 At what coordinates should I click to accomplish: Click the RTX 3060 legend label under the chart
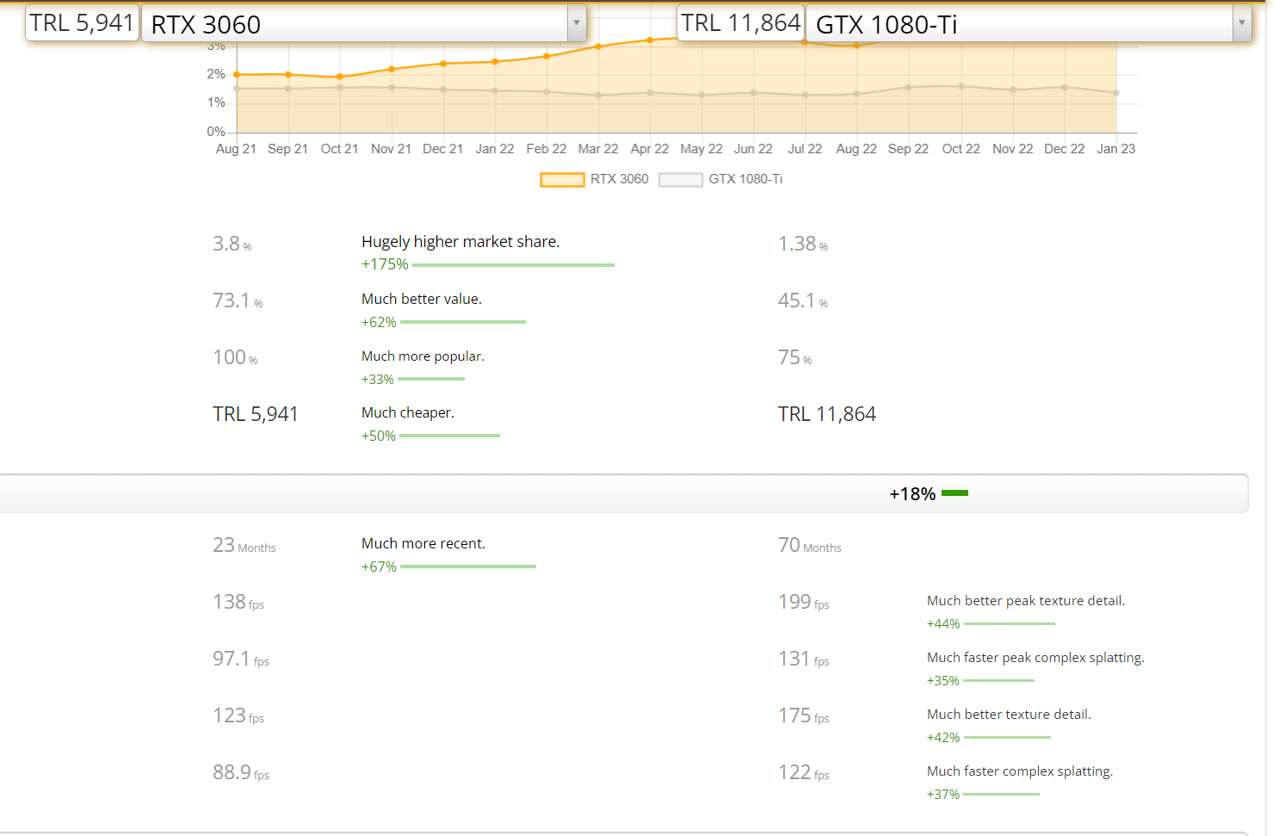[620, 179]
